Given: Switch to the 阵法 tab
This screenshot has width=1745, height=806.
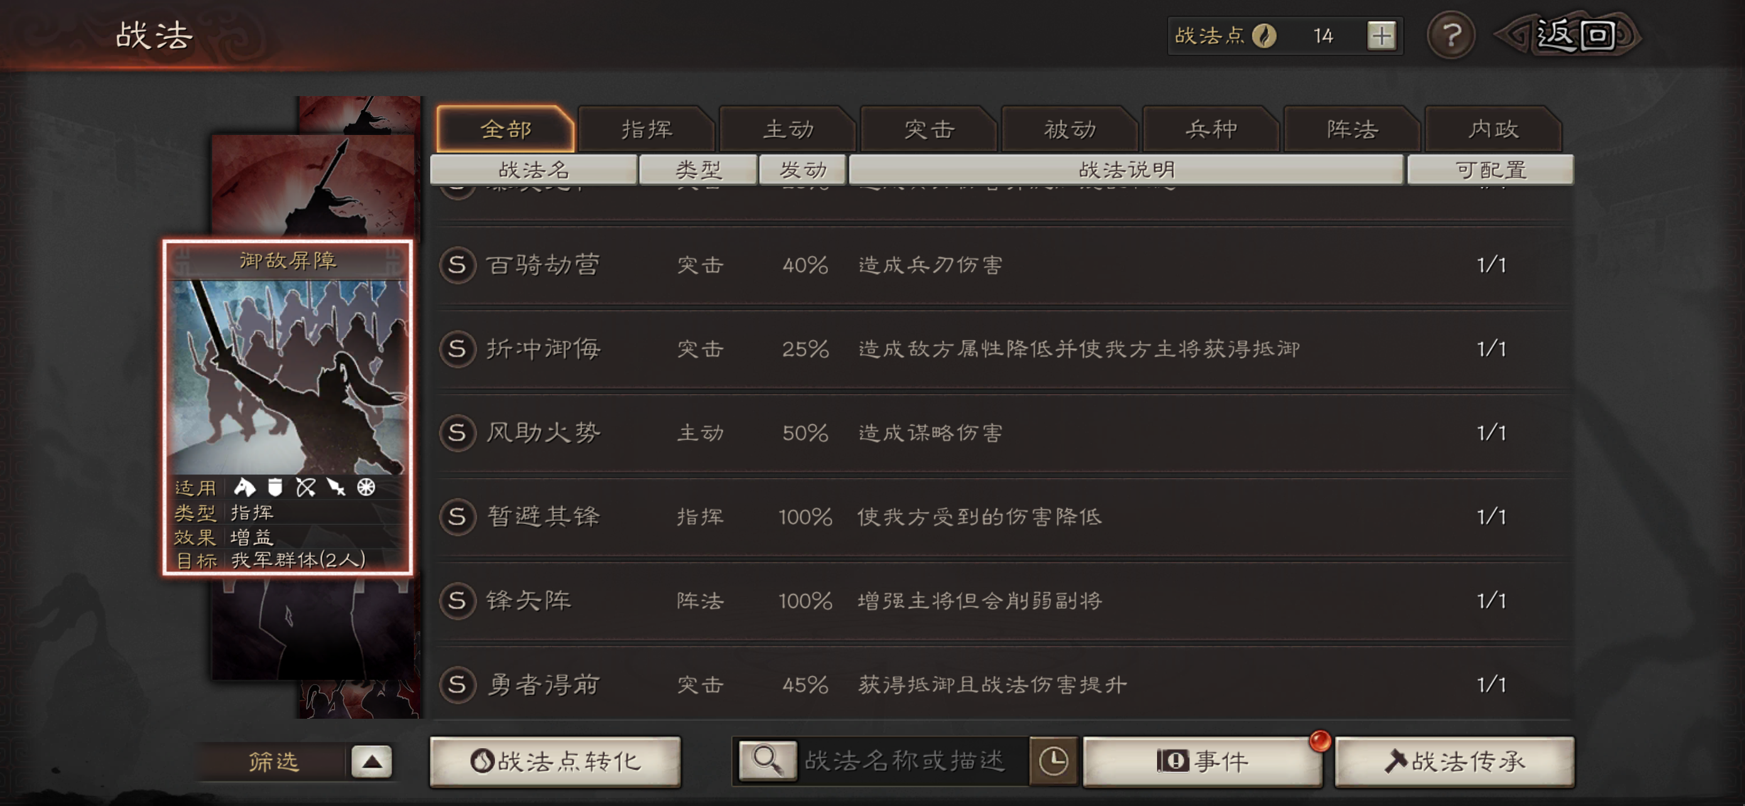Looking at the screenshot, I should click(1352, 129).
